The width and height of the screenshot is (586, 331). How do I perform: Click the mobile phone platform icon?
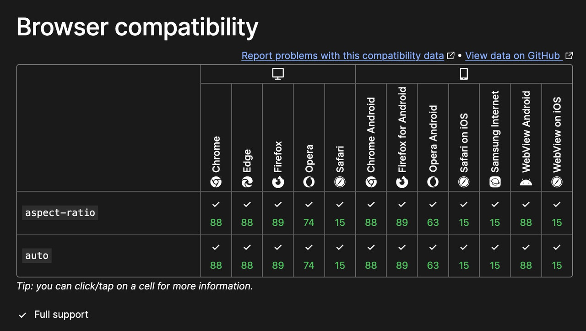click(464, 74)
